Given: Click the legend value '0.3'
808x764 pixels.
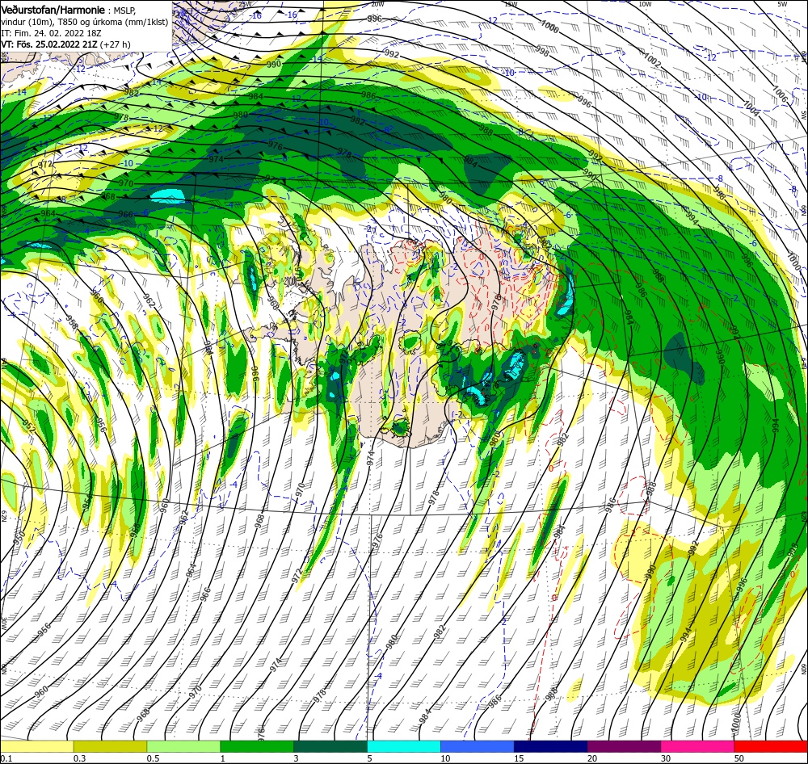Looking at the screenshot, I should click(80, 758).
